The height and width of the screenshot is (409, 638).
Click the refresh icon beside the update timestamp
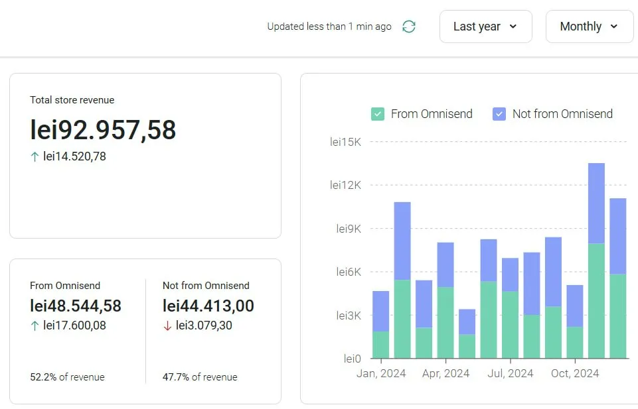point(409,27)
